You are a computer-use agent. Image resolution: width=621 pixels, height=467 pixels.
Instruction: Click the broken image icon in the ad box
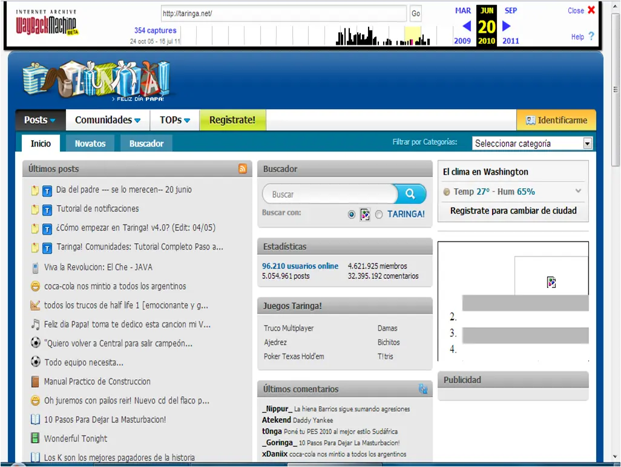(551, 282)
